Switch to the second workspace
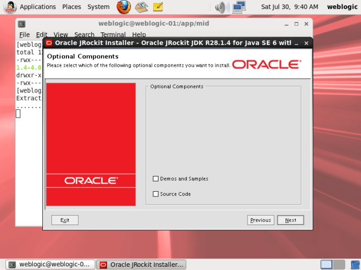The image size is (361, 270). pyautogui.click(x=339, y=264)
